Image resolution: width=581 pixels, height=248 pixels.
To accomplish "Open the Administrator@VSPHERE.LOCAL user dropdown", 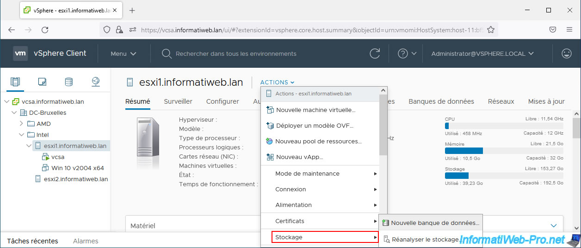I will pyautogui.click(x=482, y=53).
